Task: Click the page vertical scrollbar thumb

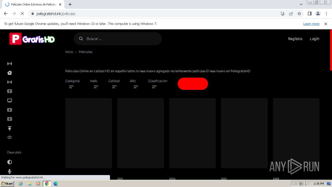Action: [x=331, y=50]
